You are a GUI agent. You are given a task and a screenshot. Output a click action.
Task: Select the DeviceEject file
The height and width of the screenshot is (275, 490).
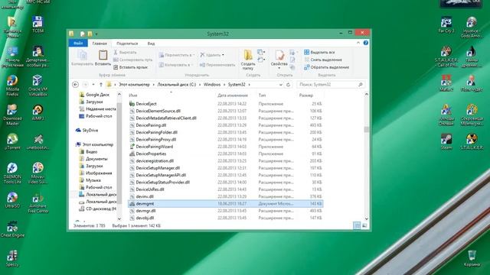(x=146, y=104)
